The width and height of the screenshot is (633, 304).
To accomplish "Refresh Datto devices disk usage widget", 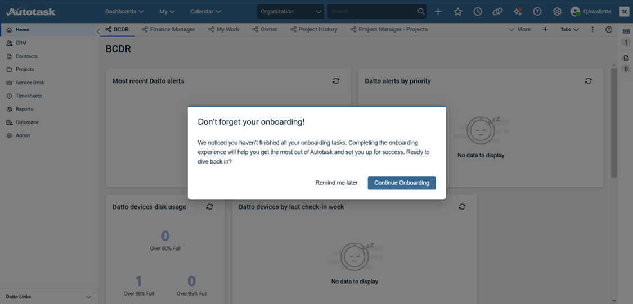I will (x=209, y=206).
